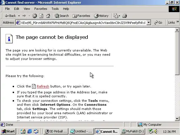Open the Help menu
180x135 pixels.
click(x=66, y=9)
